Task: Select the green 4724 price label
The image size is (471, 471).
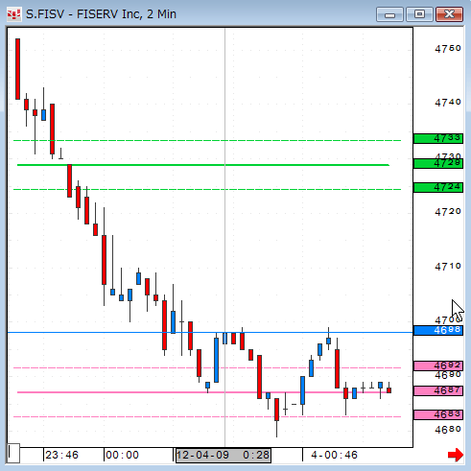Action: (x=438, y=187)
